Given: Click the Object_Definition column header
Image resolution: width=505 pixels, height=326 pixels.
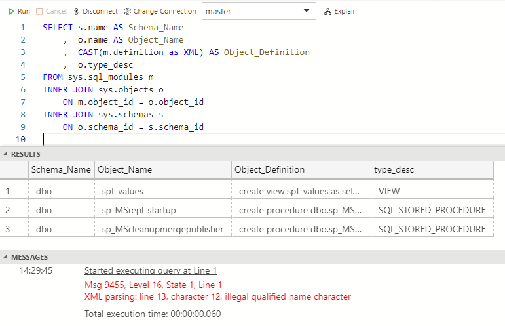Looking at the screenshot, I should [x=269, y=169].
